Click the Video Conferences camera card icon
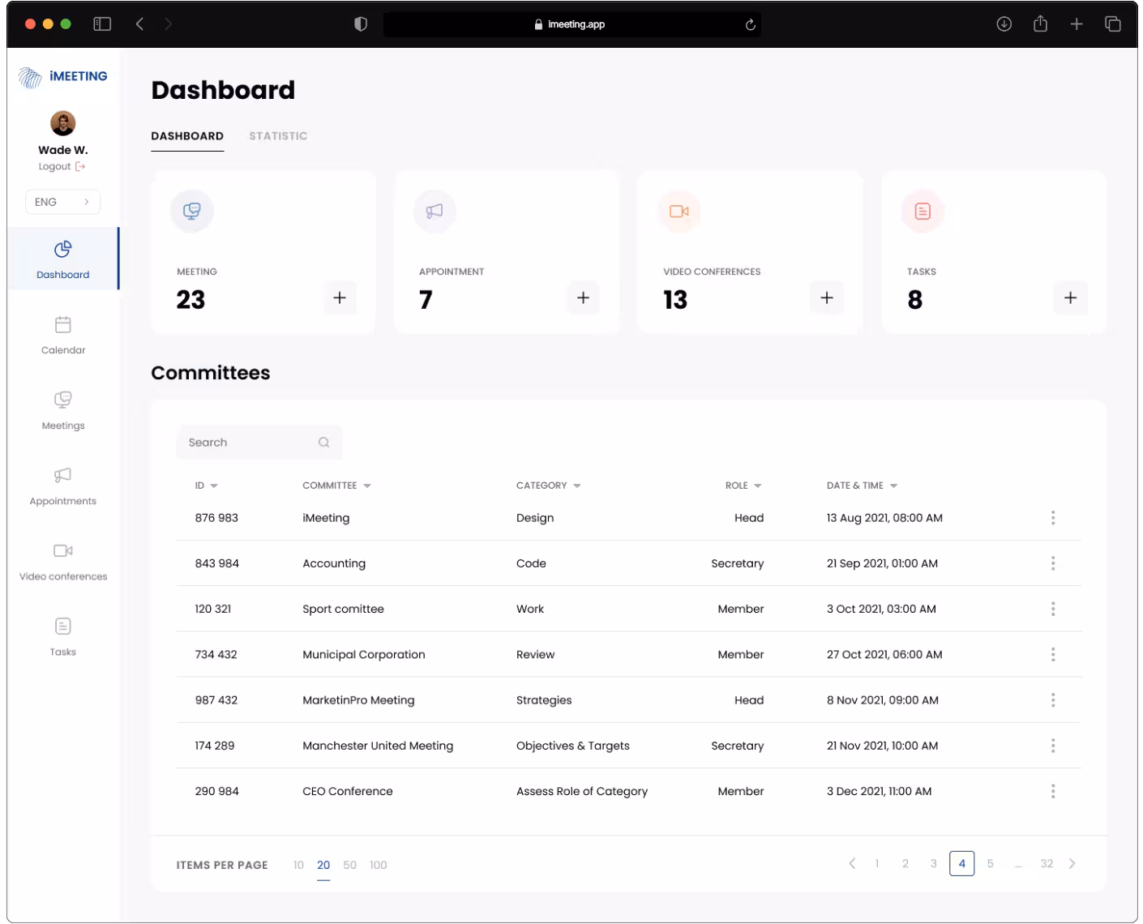Viewport: 1143px width, 924px height. pos(679,212)
